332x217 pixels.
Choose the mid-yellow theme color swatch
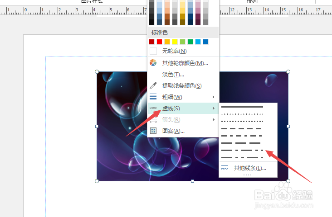pyautogui.click(x=182, y=10)
